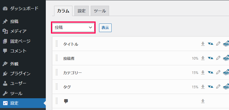Expand the カテゴリー column settings row

(x=141, y=72)
